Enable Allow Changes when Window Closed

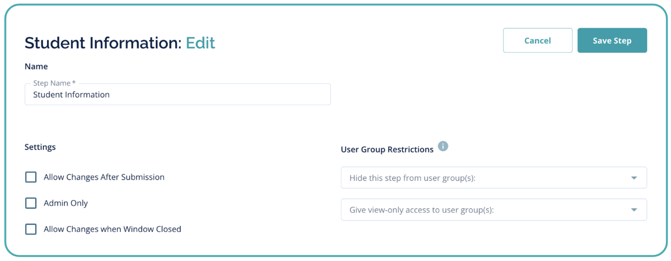click(31, 229)
